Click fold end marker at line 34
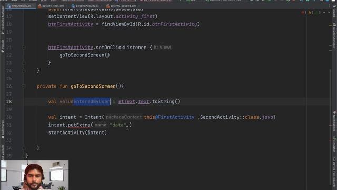This screenshot has width=337, height=190. coord(24,148)
